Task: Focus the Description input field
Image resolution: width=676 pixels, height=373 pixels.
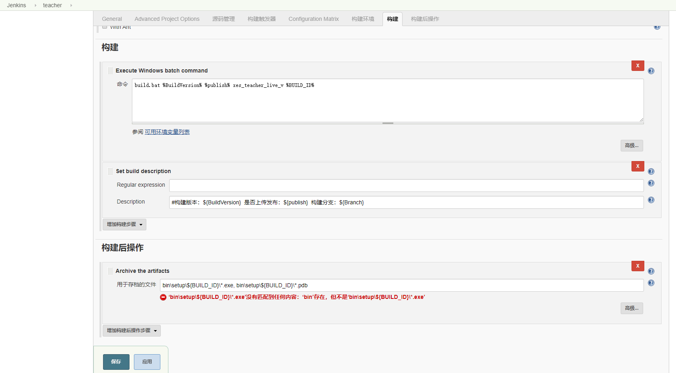Action: coord(407,202)
